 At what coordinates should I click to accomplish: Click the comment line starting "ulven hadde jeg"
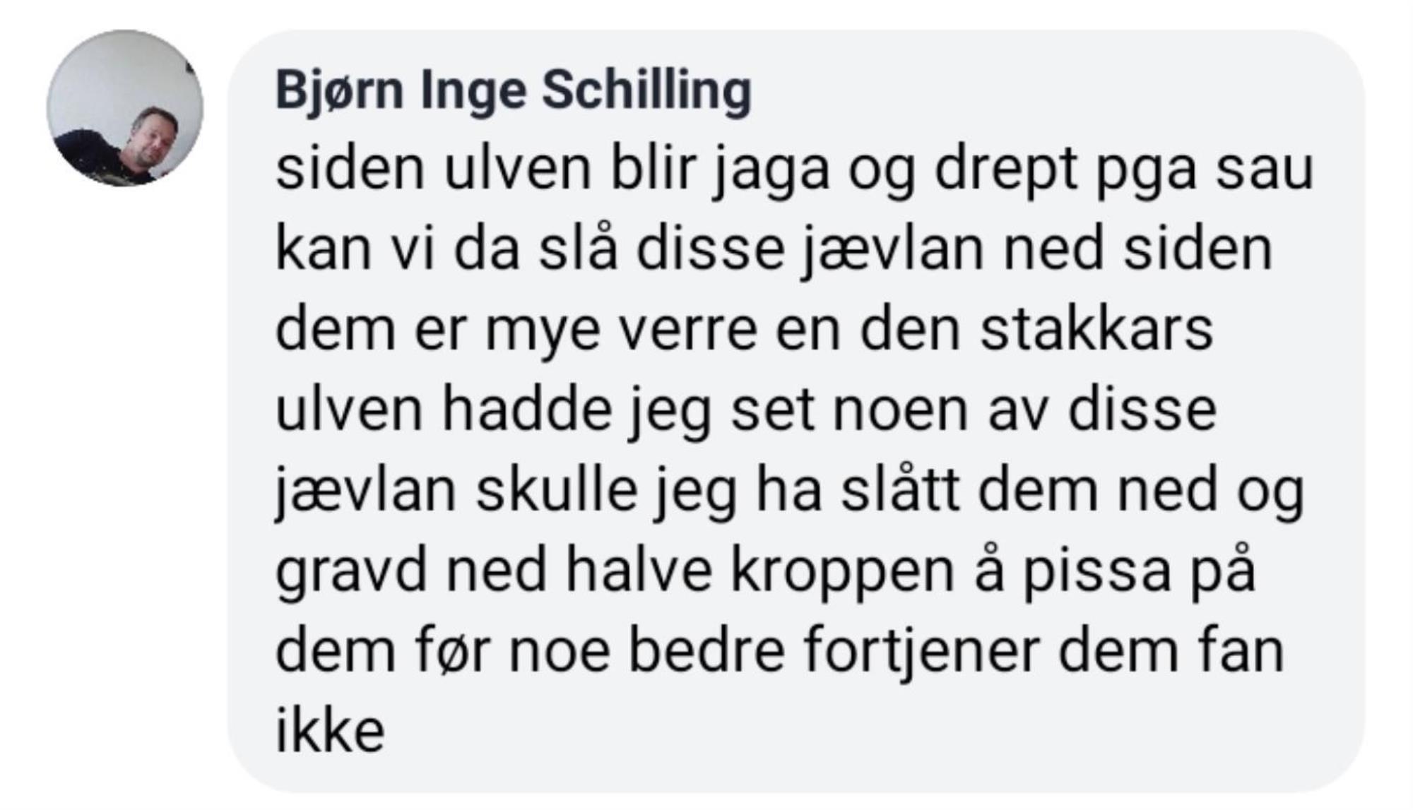[746, 412]
